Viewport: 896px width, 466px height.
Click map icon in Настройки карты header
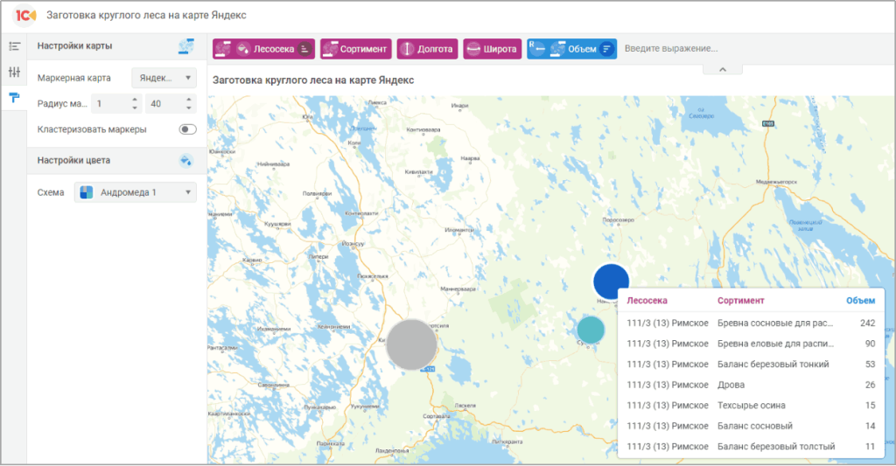[x=185, y=45]
